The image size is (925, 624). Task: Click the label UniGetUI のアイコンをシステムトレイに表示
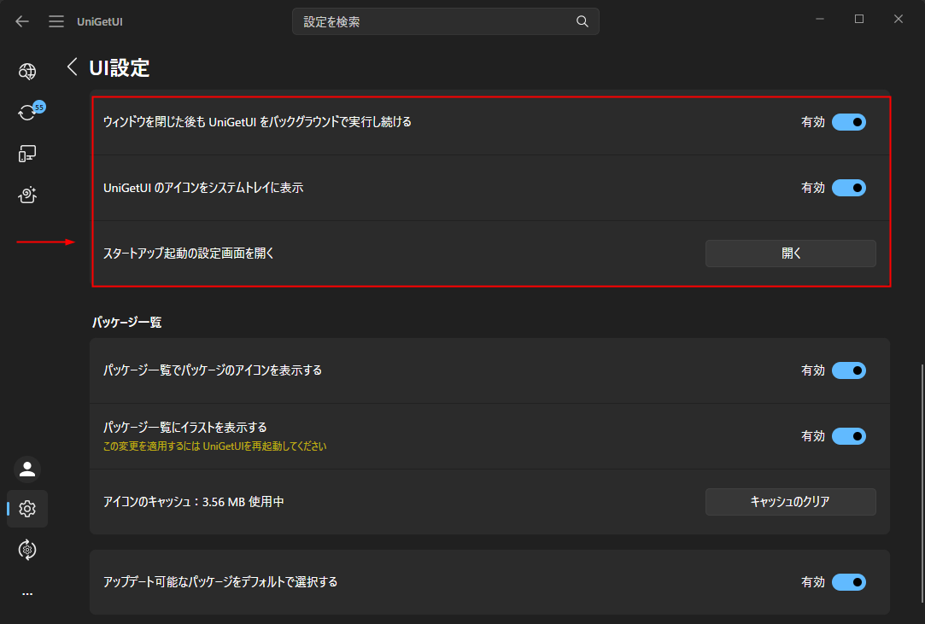click(x=203, y=188)
